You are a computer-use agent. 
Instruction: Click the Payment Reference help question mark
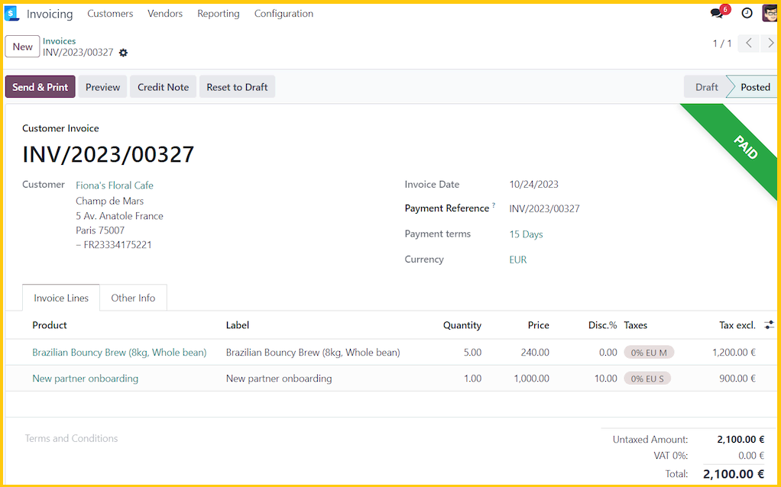pyautogui.click(x=494, y=205)
